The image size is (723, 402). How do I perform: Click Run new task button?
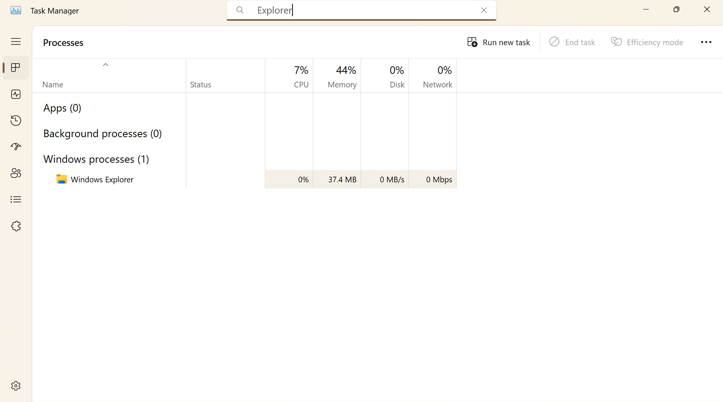pyautogui.click(x=499, y=42)
